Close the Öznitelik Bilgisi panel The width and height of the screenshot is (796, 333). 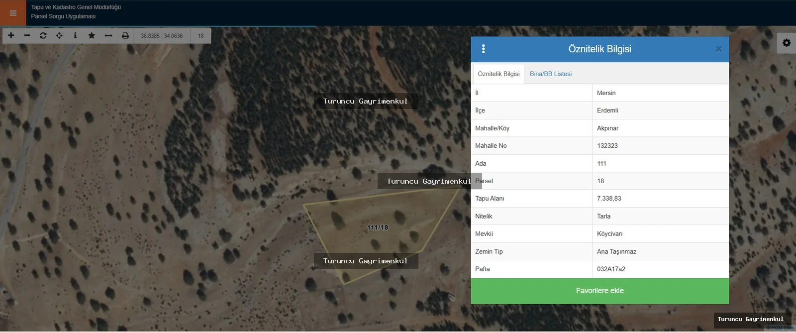[x=718, y=49]
